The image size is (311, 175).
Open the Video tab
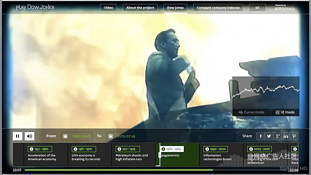click(108, 8)
